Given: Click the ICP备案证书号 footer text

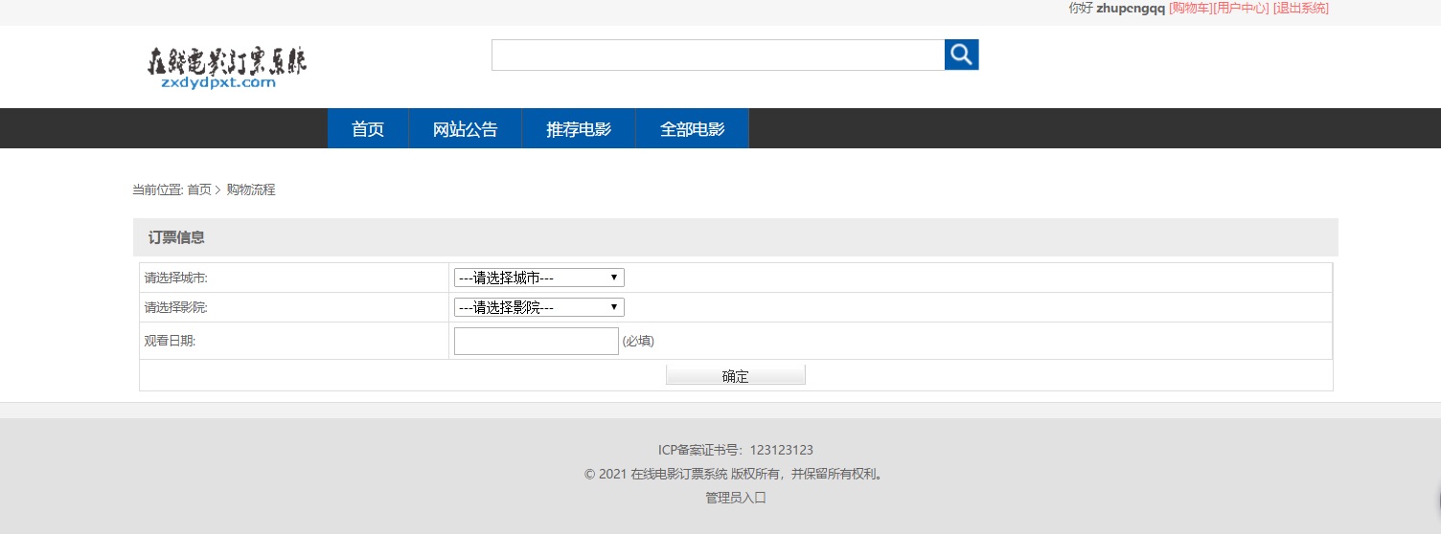Looking at the screenshot, I should tap(736, 450).
